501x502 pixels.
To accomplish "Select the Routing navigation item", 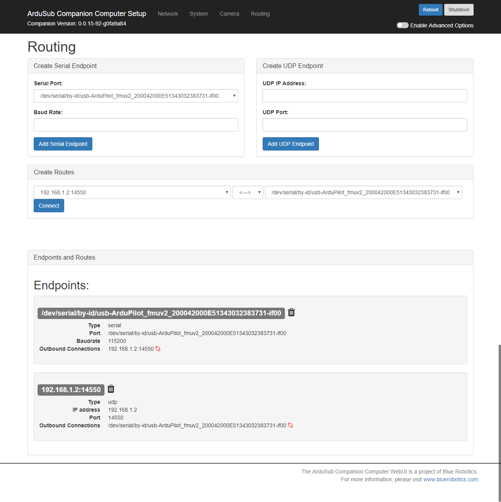I will [x=260, y=14].
